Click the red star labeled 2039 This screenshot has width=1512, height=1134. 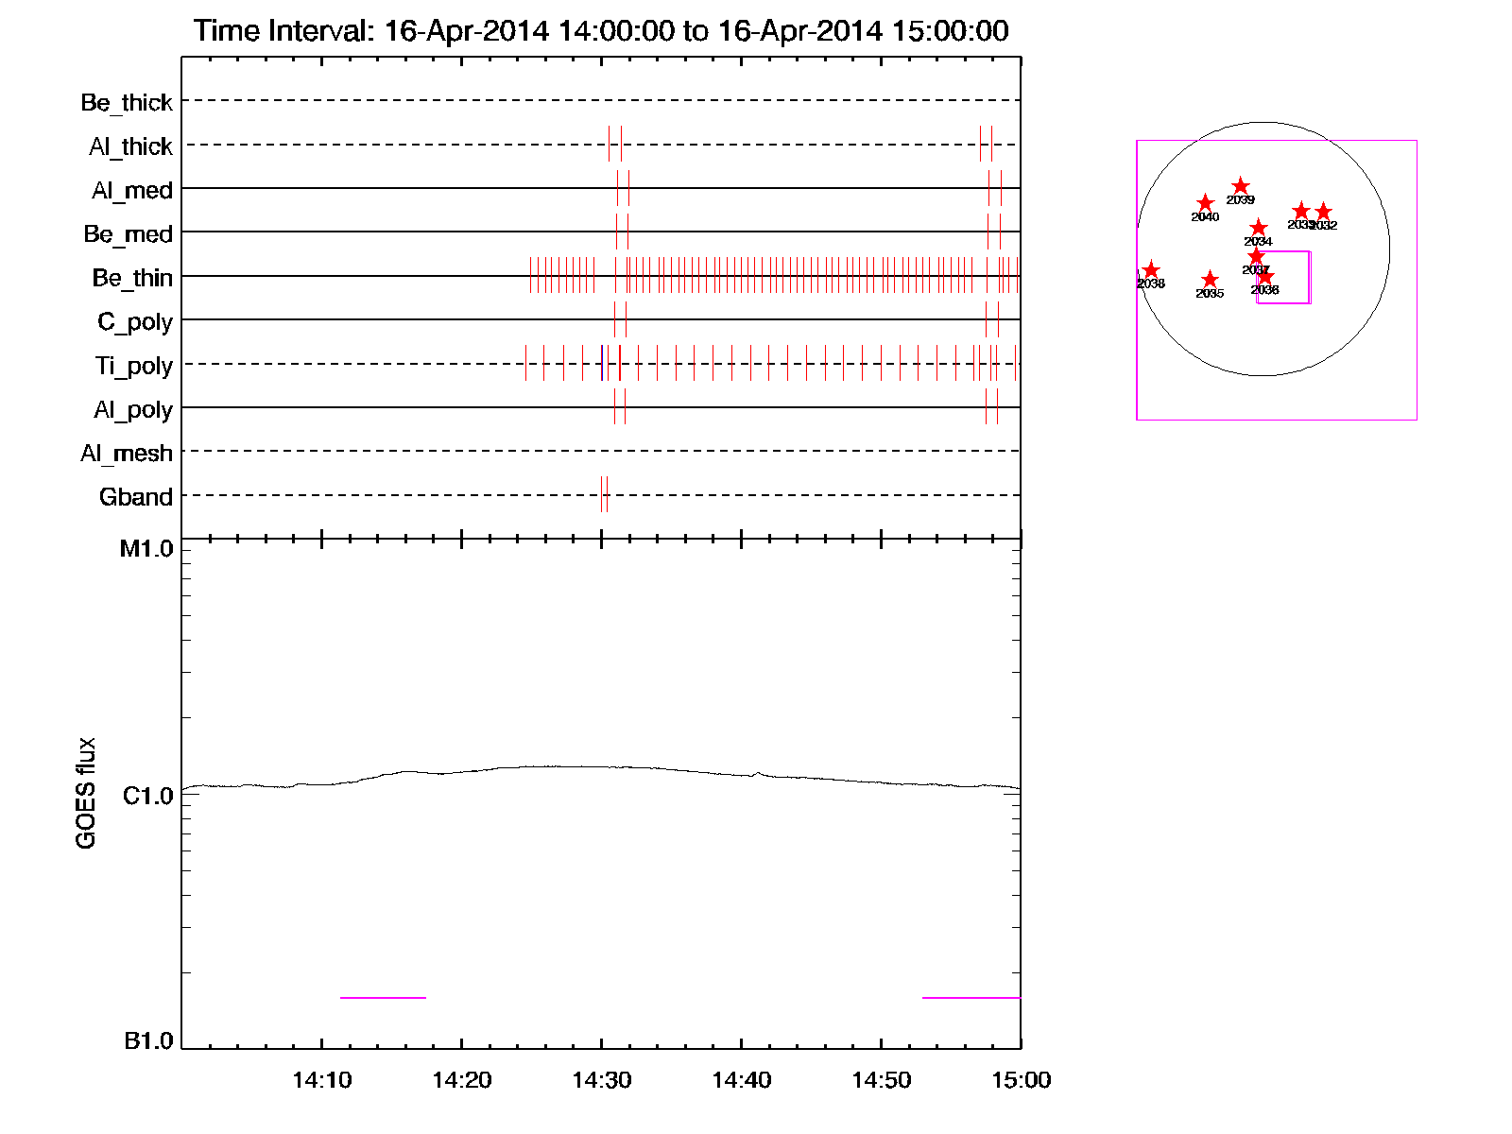click(x=1240, y=187)
